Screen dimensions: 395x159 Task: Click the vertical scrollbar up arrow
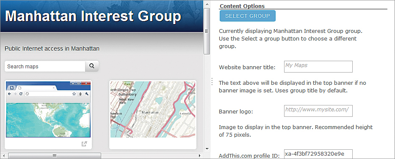pos(207,4)
